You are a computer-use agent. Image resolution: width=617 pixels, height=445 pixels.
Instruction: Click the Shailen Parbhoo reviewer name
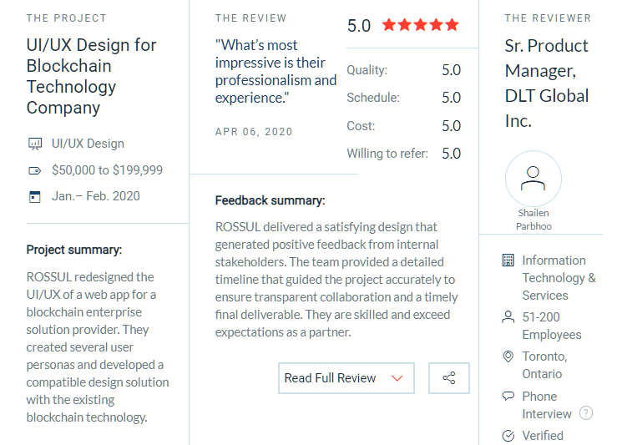tap(534, 220)
